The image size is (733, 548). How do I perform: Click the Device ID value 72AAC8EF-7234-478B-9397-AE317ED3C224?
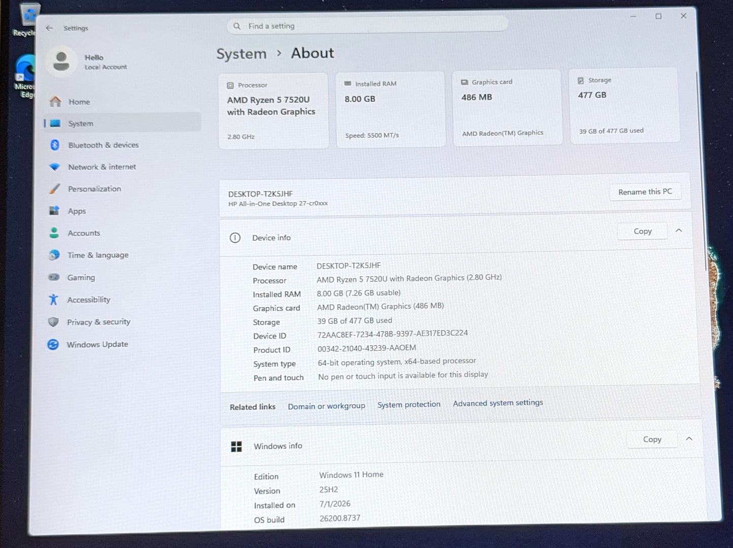(x=392, y=334)
